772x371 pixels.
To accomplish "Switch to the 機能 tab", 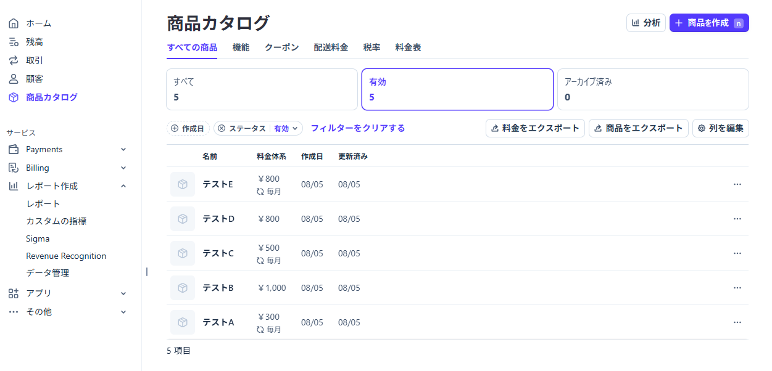I will (241, 47).
